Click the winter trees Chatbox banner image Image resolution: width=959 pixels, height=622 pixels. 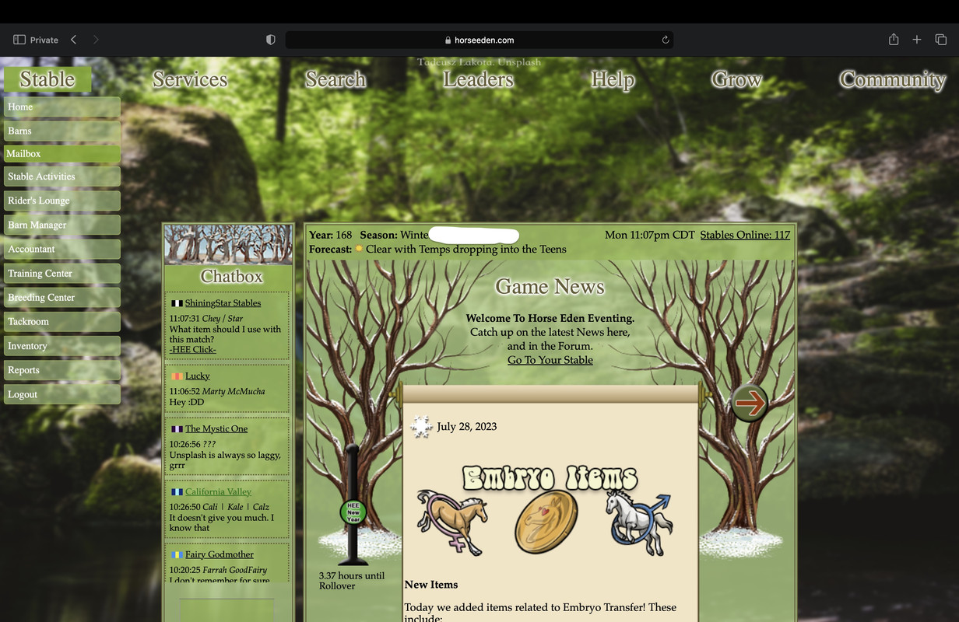(x=229, y=245)
